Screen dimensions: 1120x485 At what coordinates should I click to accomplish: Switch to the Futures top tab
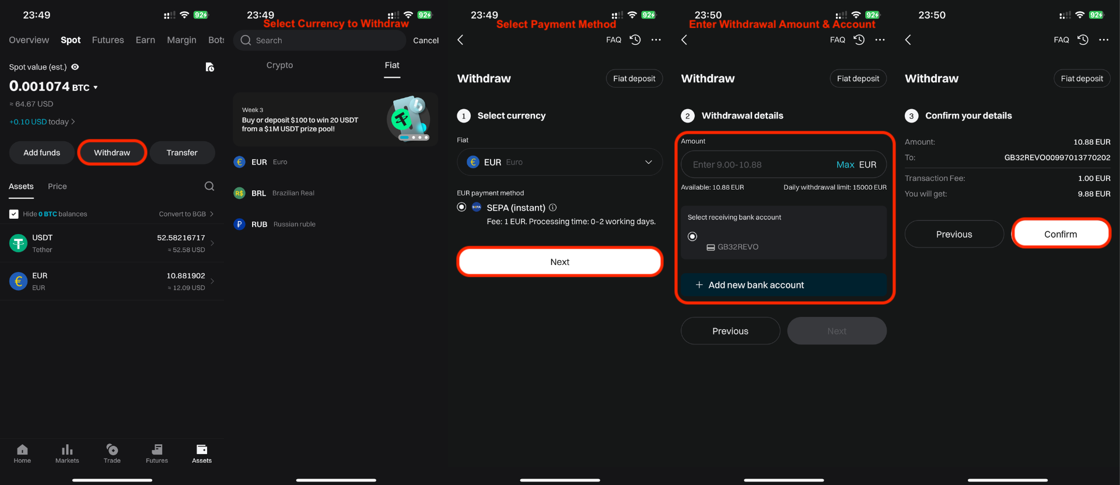[x=108, y=40]
